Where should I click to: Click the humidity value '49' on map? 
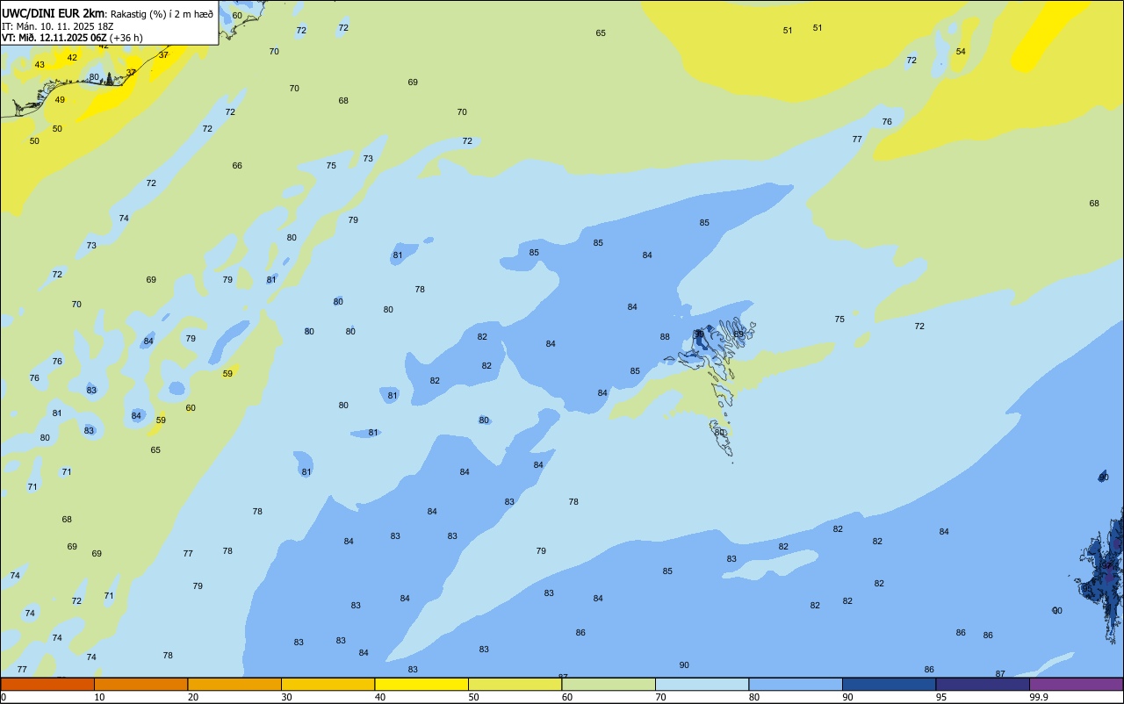[60, 100]
